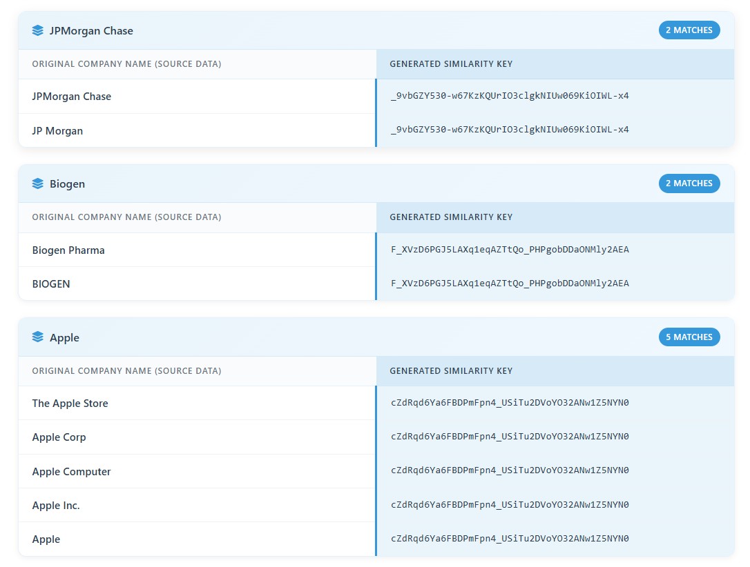Click Generated Similarity Key header in Biogen table
This screenshot has width=750, height=567.
pos(451,217)
